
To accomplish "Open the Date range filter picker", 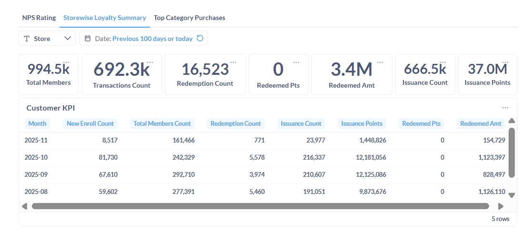I will (x=143, y=39).
